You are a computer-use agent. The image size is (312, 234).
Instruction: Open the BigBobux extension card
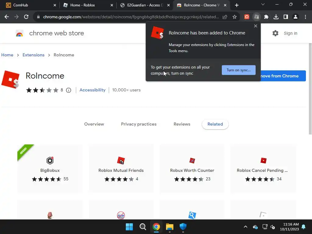50,168
